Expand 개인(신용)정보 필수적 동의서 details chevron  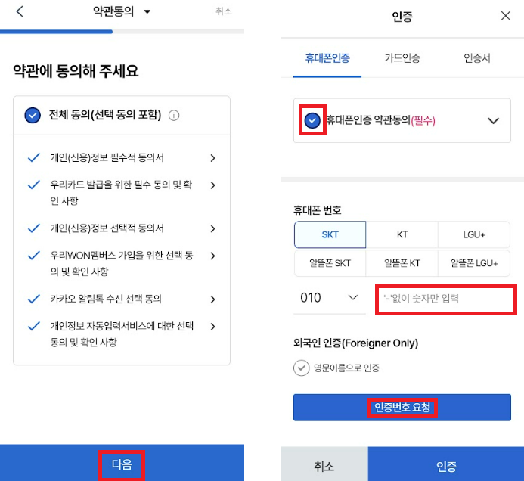[x=213, y=158]
